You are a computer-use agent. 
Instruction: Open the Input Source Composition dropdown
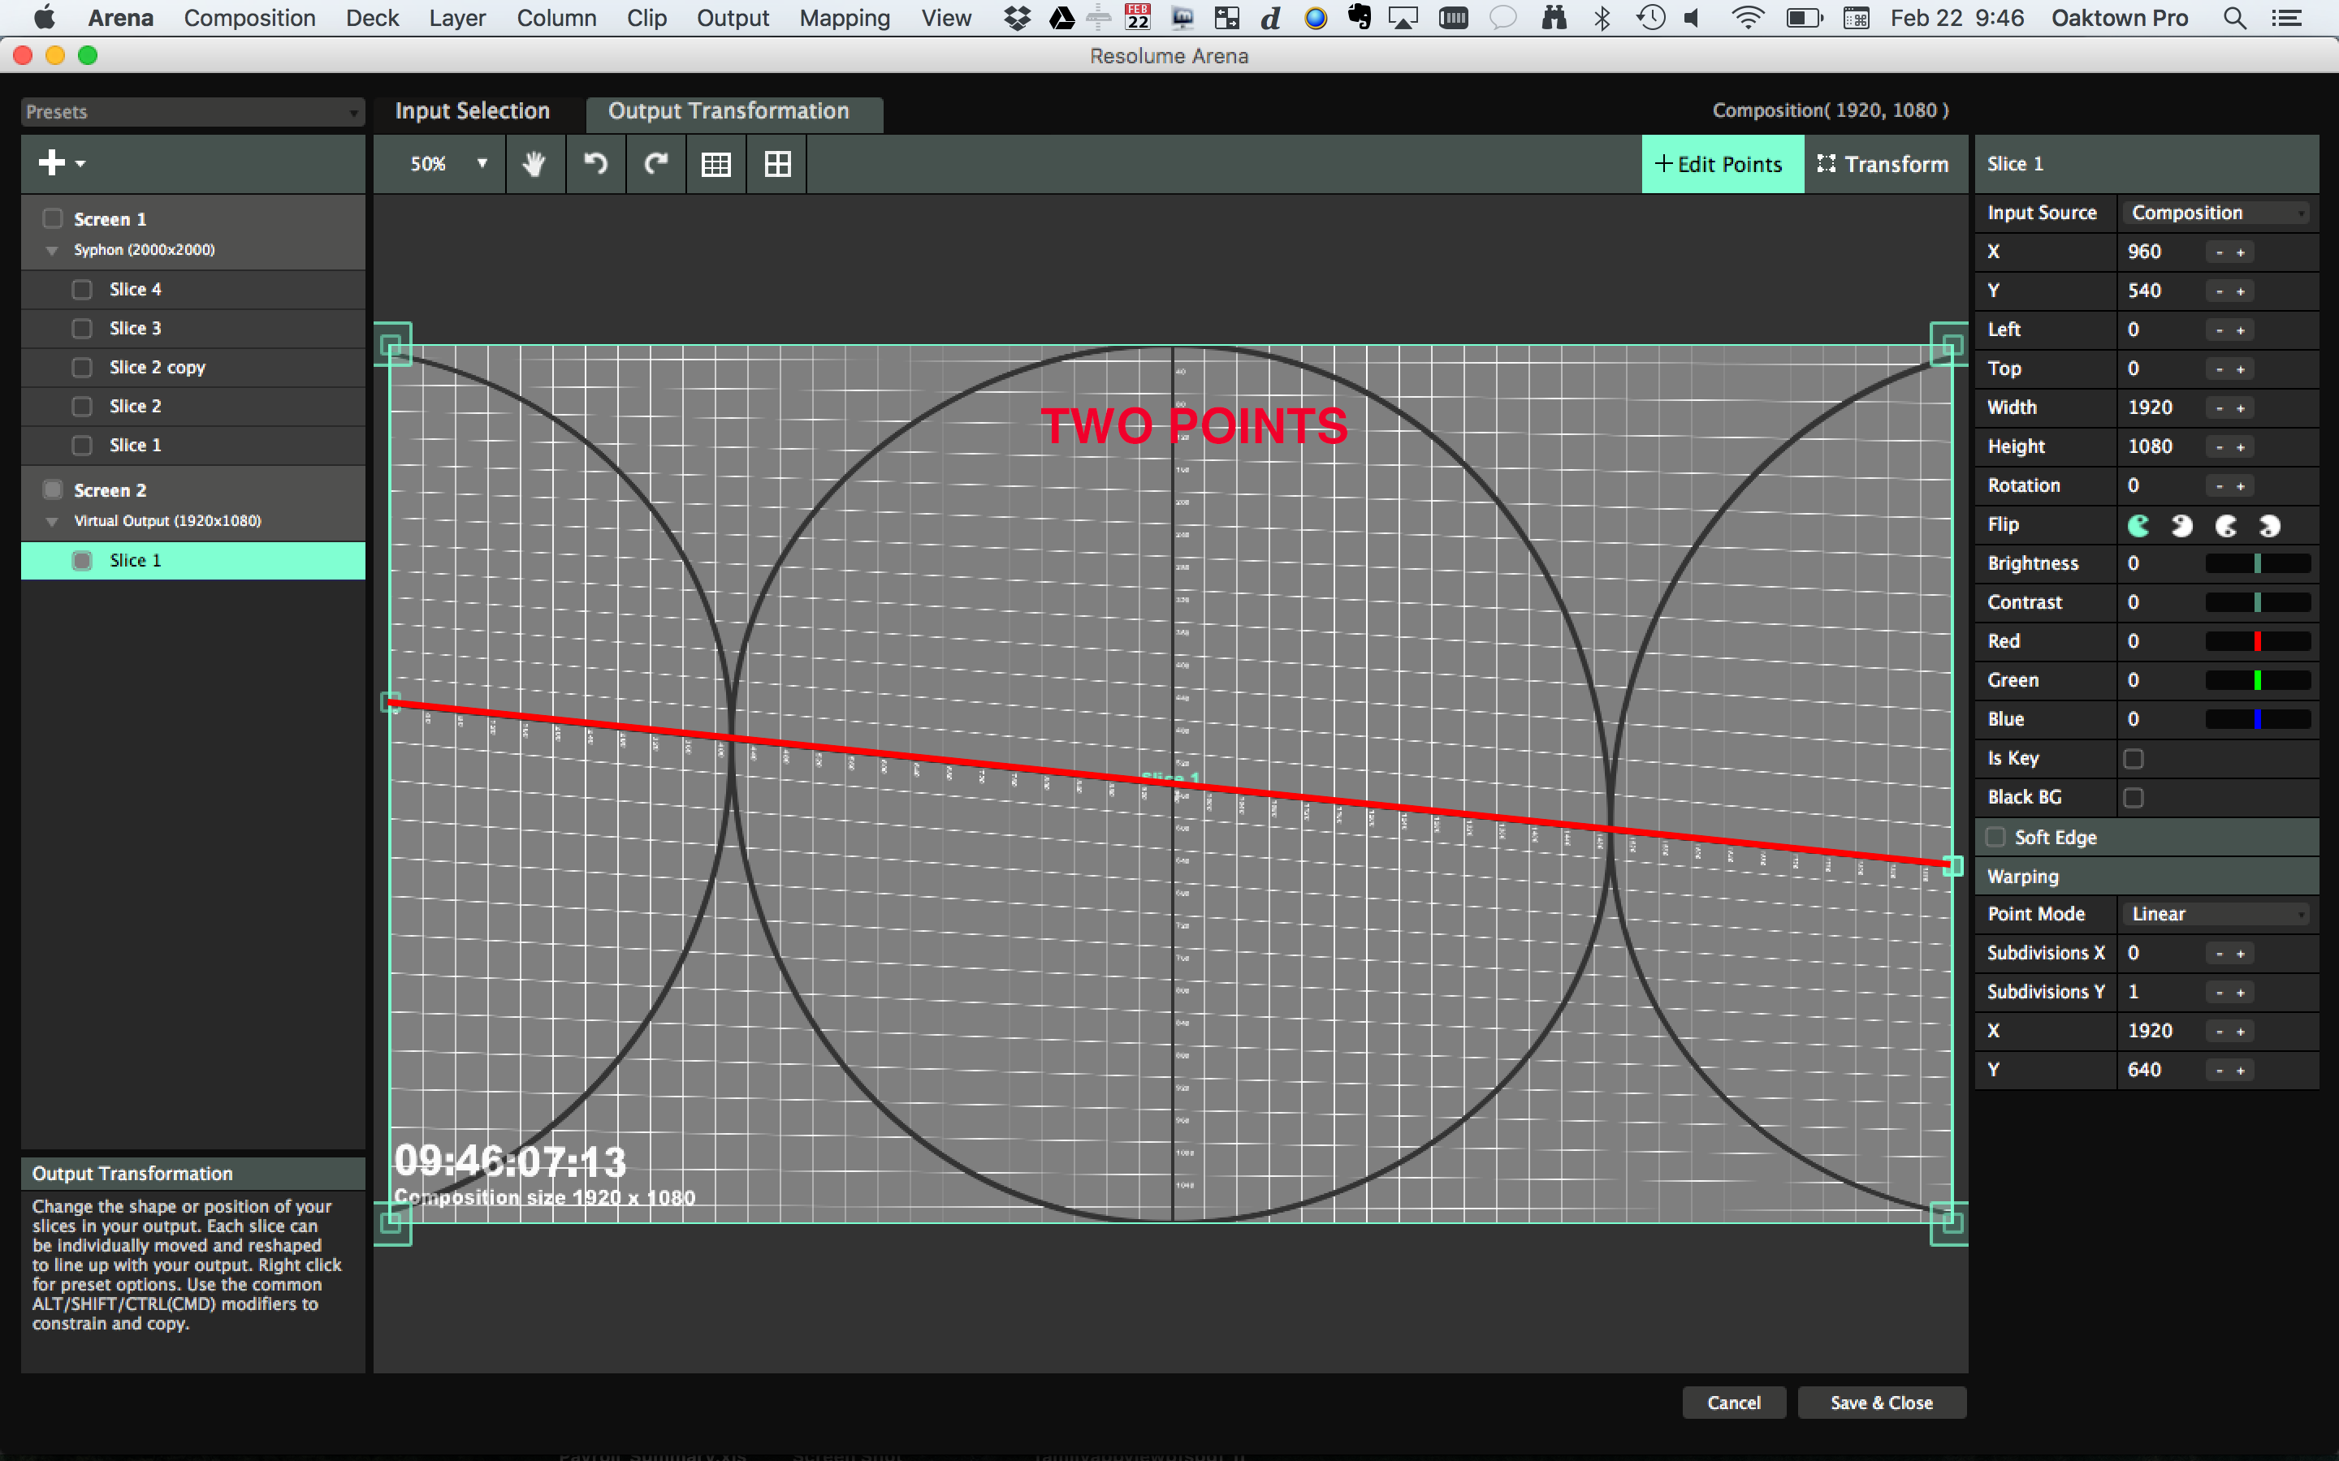coord(2217,213)
